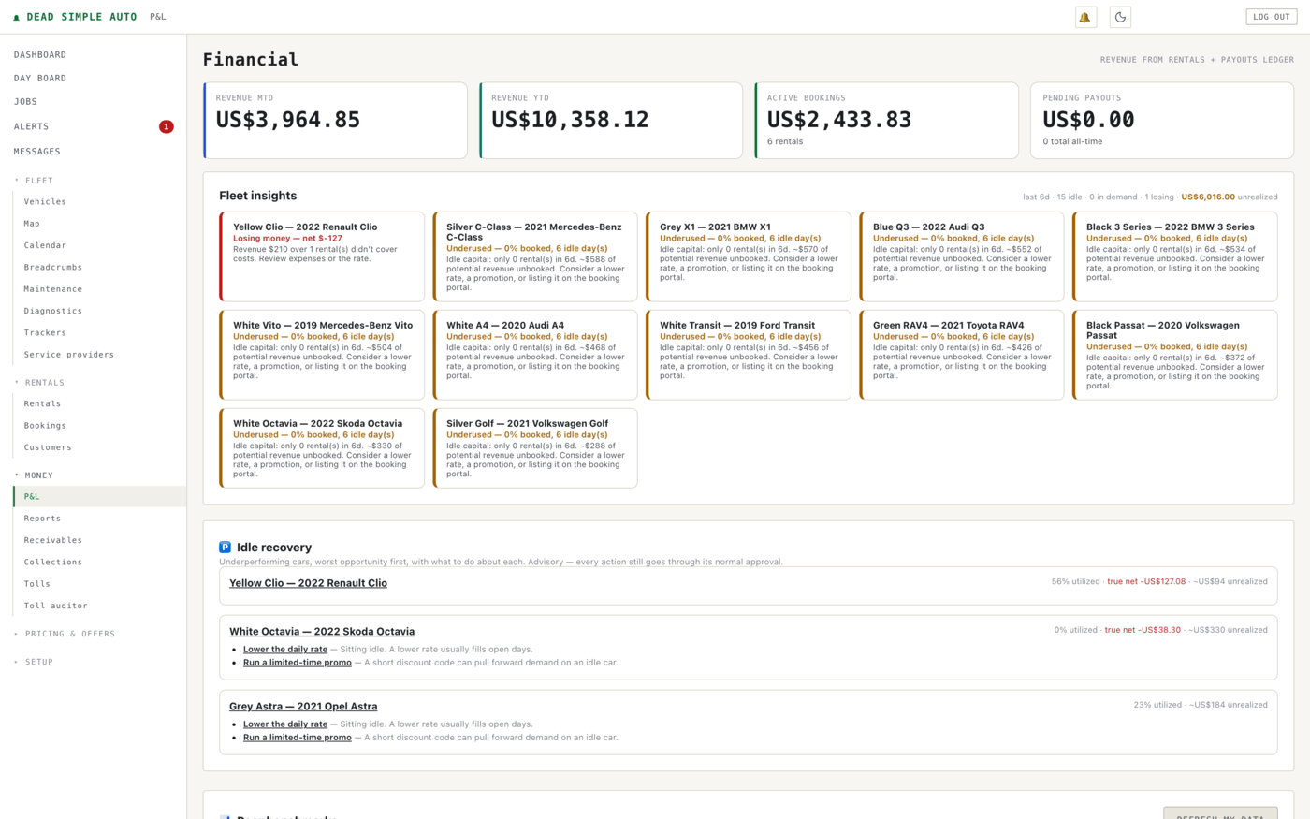Select the White Vito insight card
The height and width of the screenshot is (819, 1310).
[x=322, y=355]
